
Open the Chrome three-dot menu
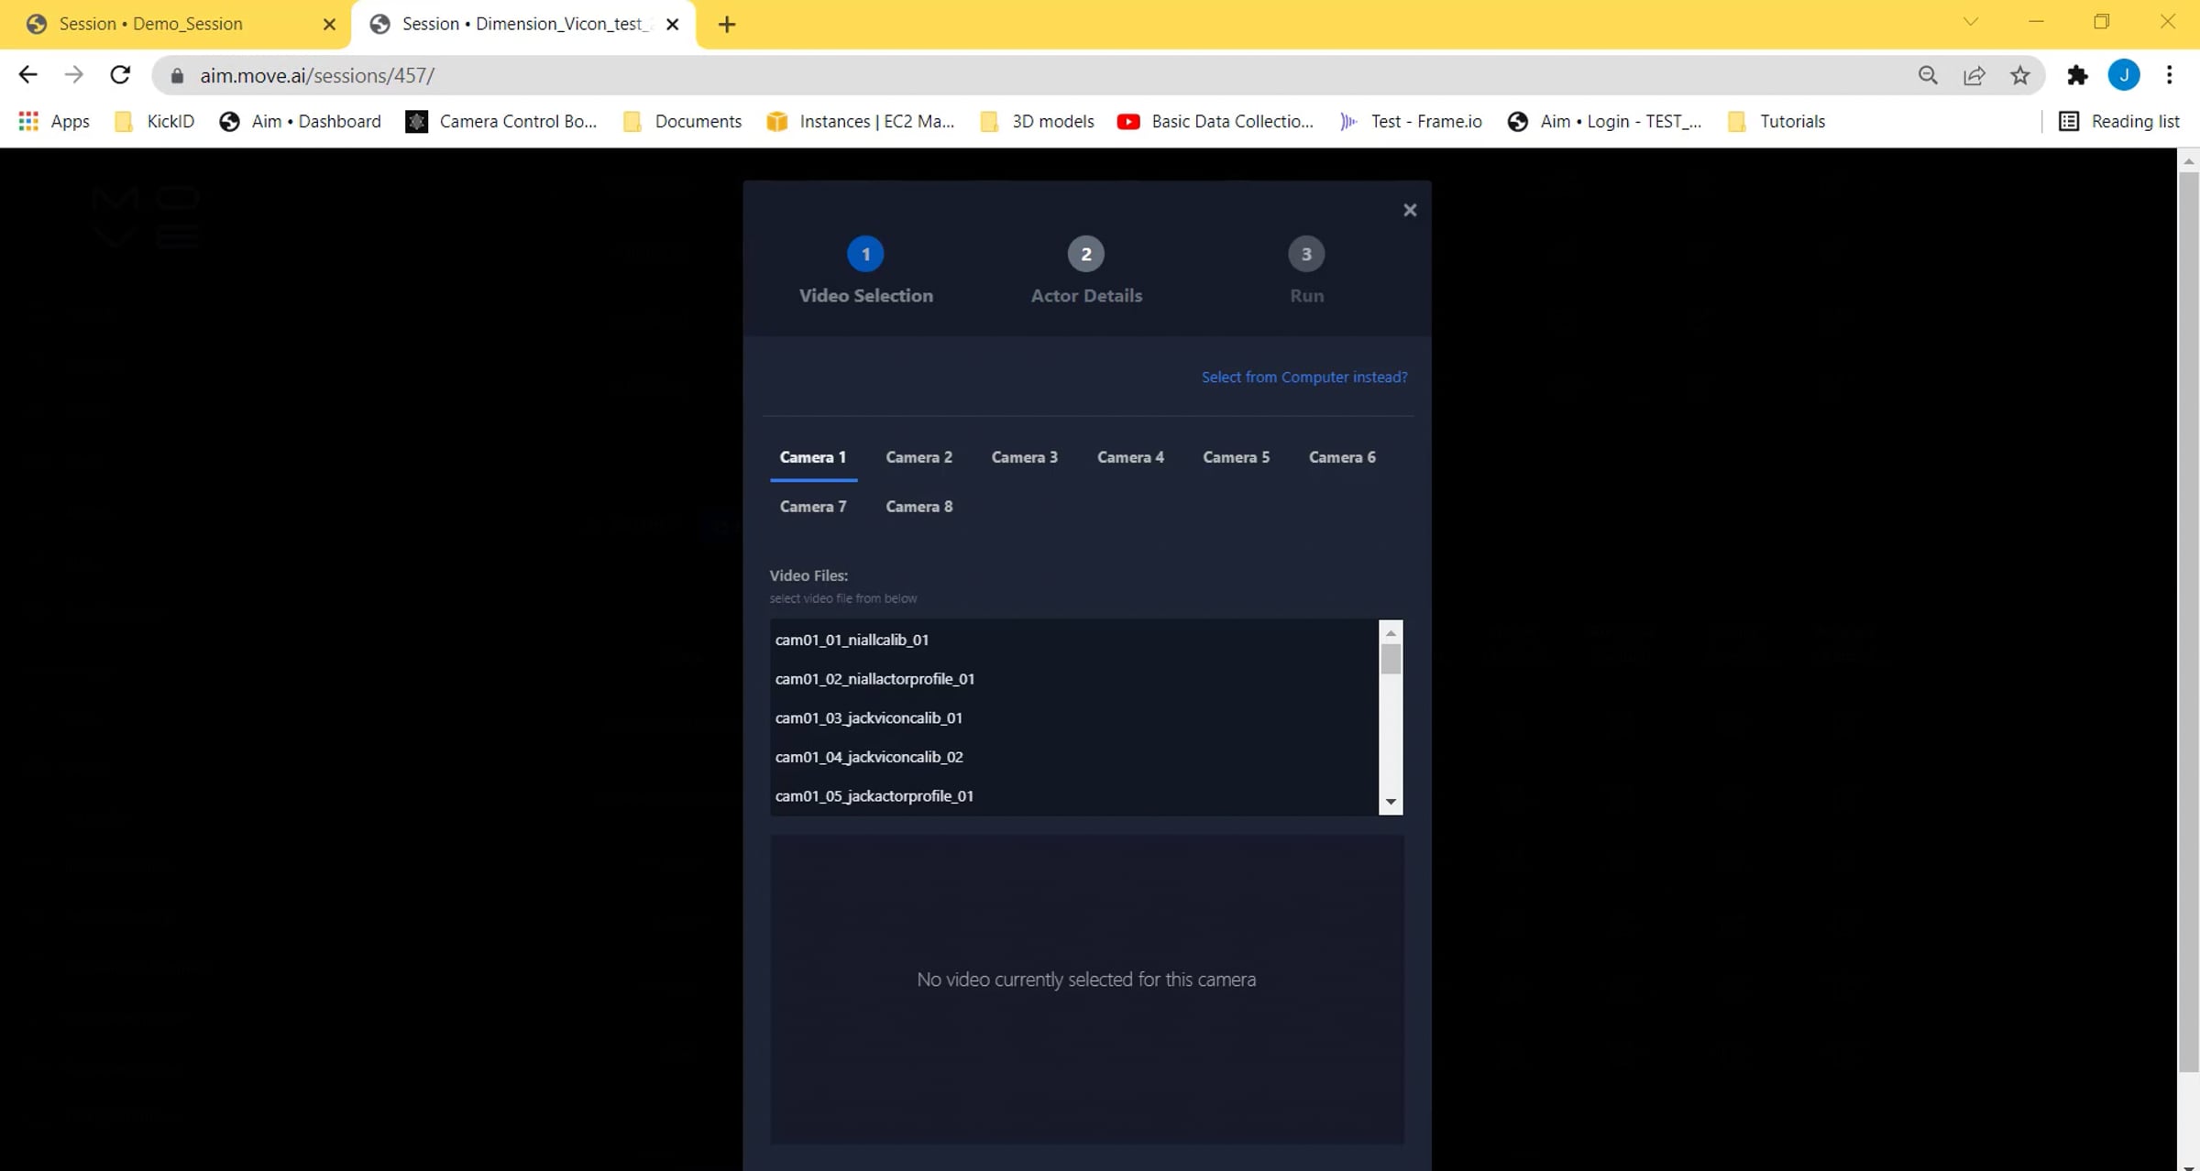(x=2169, y=75)
